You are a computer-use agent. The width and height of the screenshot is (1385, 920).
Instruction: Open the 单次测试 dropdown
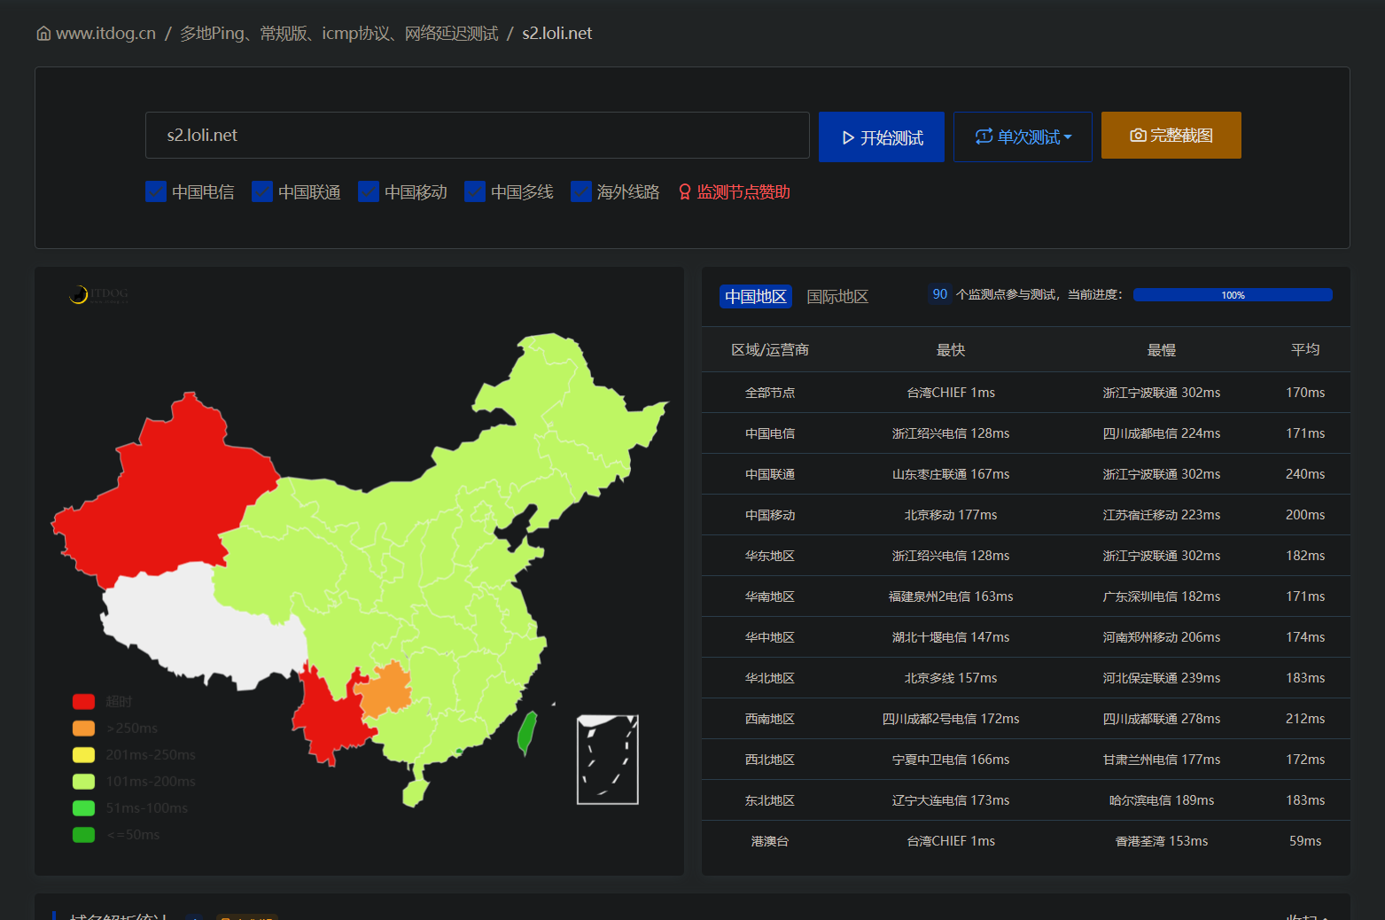click(x=1023, y=136)
